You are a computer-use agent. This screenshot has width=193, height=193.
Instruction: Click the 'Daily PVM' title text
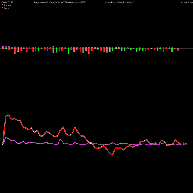7,2
